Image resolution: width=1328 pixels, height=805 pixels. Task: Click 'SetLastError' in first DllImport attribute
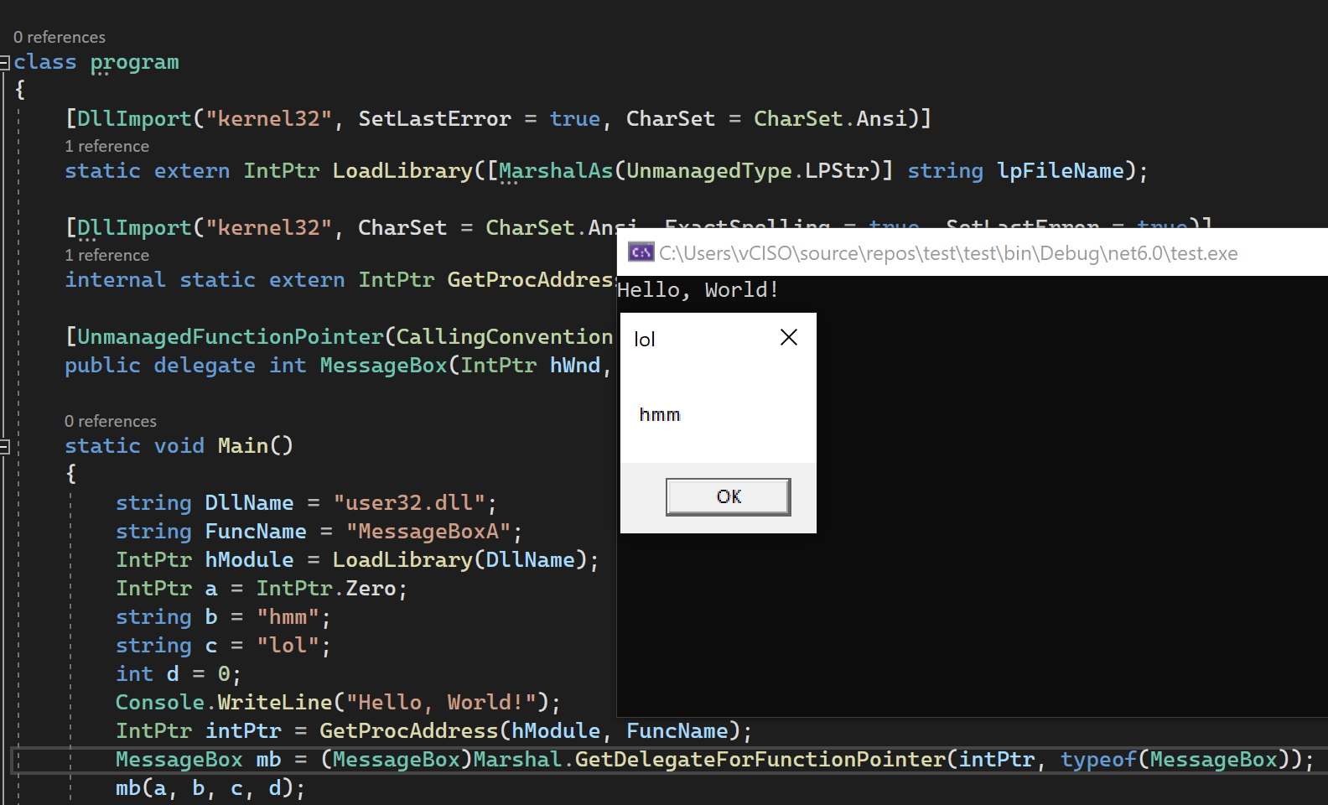pos(434,119)
